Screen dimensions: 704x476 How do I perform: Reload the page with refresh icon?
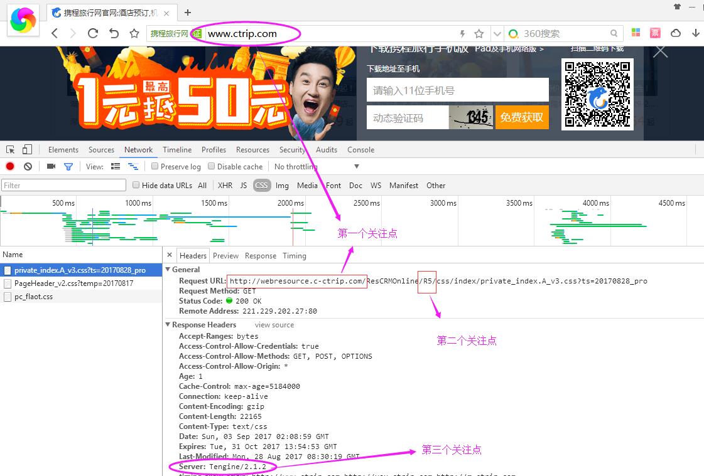[x=93, y=33]
